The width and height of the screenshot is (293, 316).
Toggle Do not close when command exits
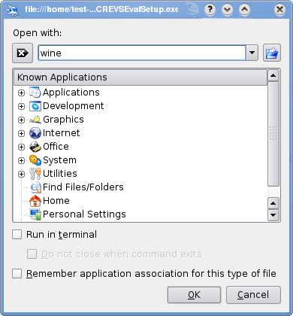(32, 254)
